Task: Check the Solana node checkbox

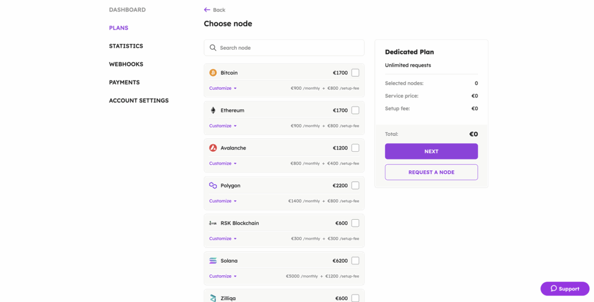Action: coord(355,261)
